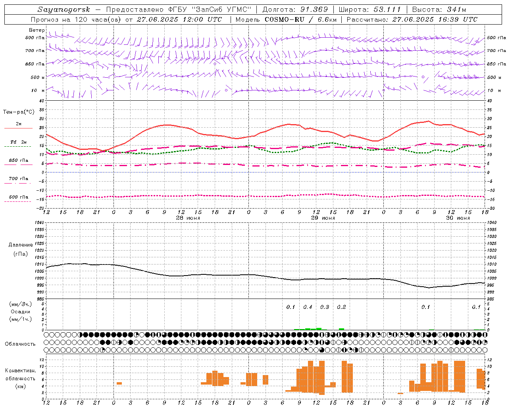Viewport: 508px width, 406px height.
Task: Click the 'Облачность' cloudiness label
Action: pos(20,344)
